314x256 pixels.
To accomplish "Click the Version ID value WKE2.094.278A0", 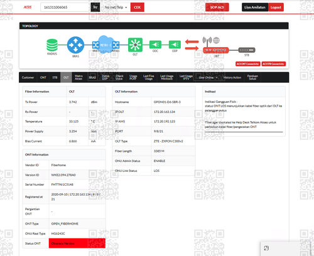I will pyautogui.click(x=63, y=175).
